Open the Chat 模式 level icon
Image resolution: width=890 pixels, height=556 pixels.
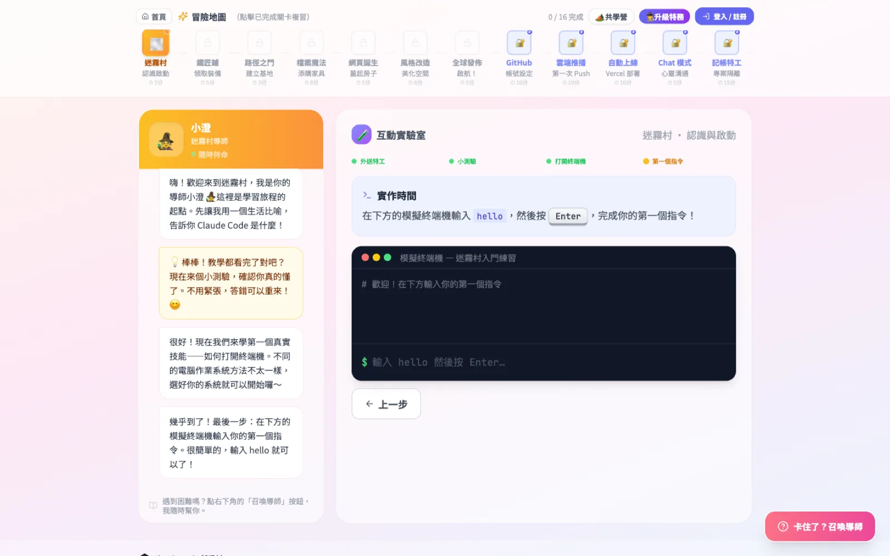pos(675,43)
